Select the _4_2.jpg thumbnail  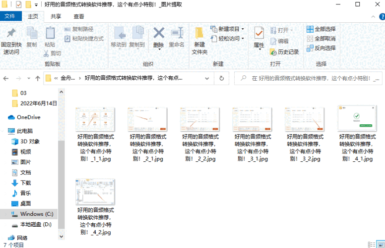tap(95, 192)
